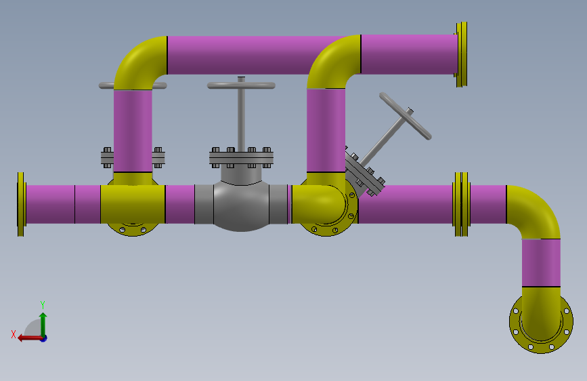The image size is (587, 381).
Task: Select the center globe valve handwheel
Action: coord(241,85)
